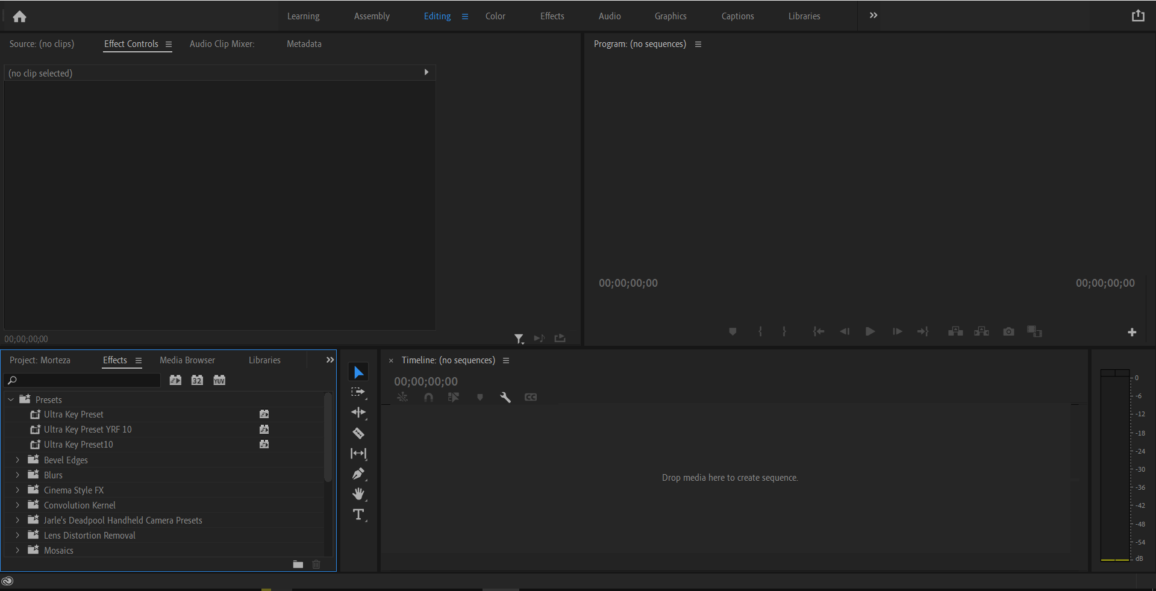Go to the Home screen icon
Image resolution: width=1156 pixels, height=591 pixels.
(19, 16)
